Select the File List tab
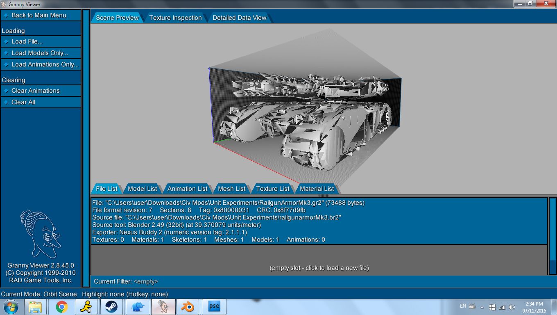 [x=106, y=189]
